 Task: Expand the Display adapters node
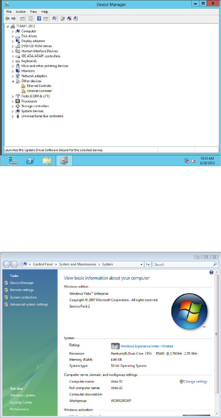(13, 41)
